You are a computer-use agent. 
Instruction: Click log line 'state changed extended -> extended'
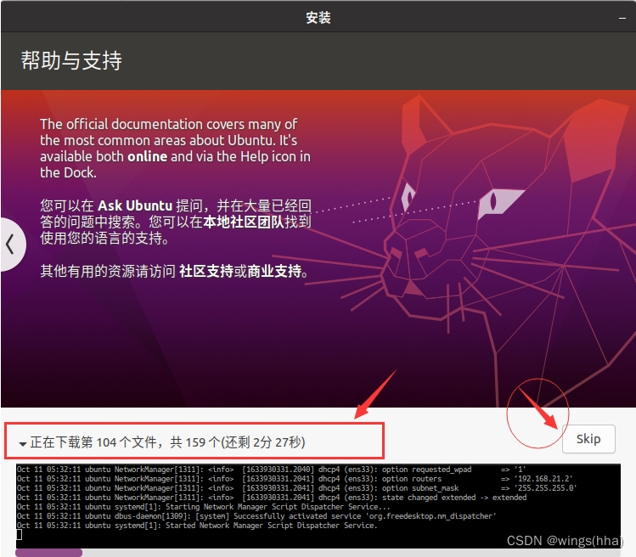click(272, 498)
